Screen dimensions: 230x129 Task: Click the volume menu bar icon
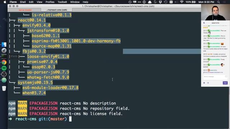click(176, 2)
